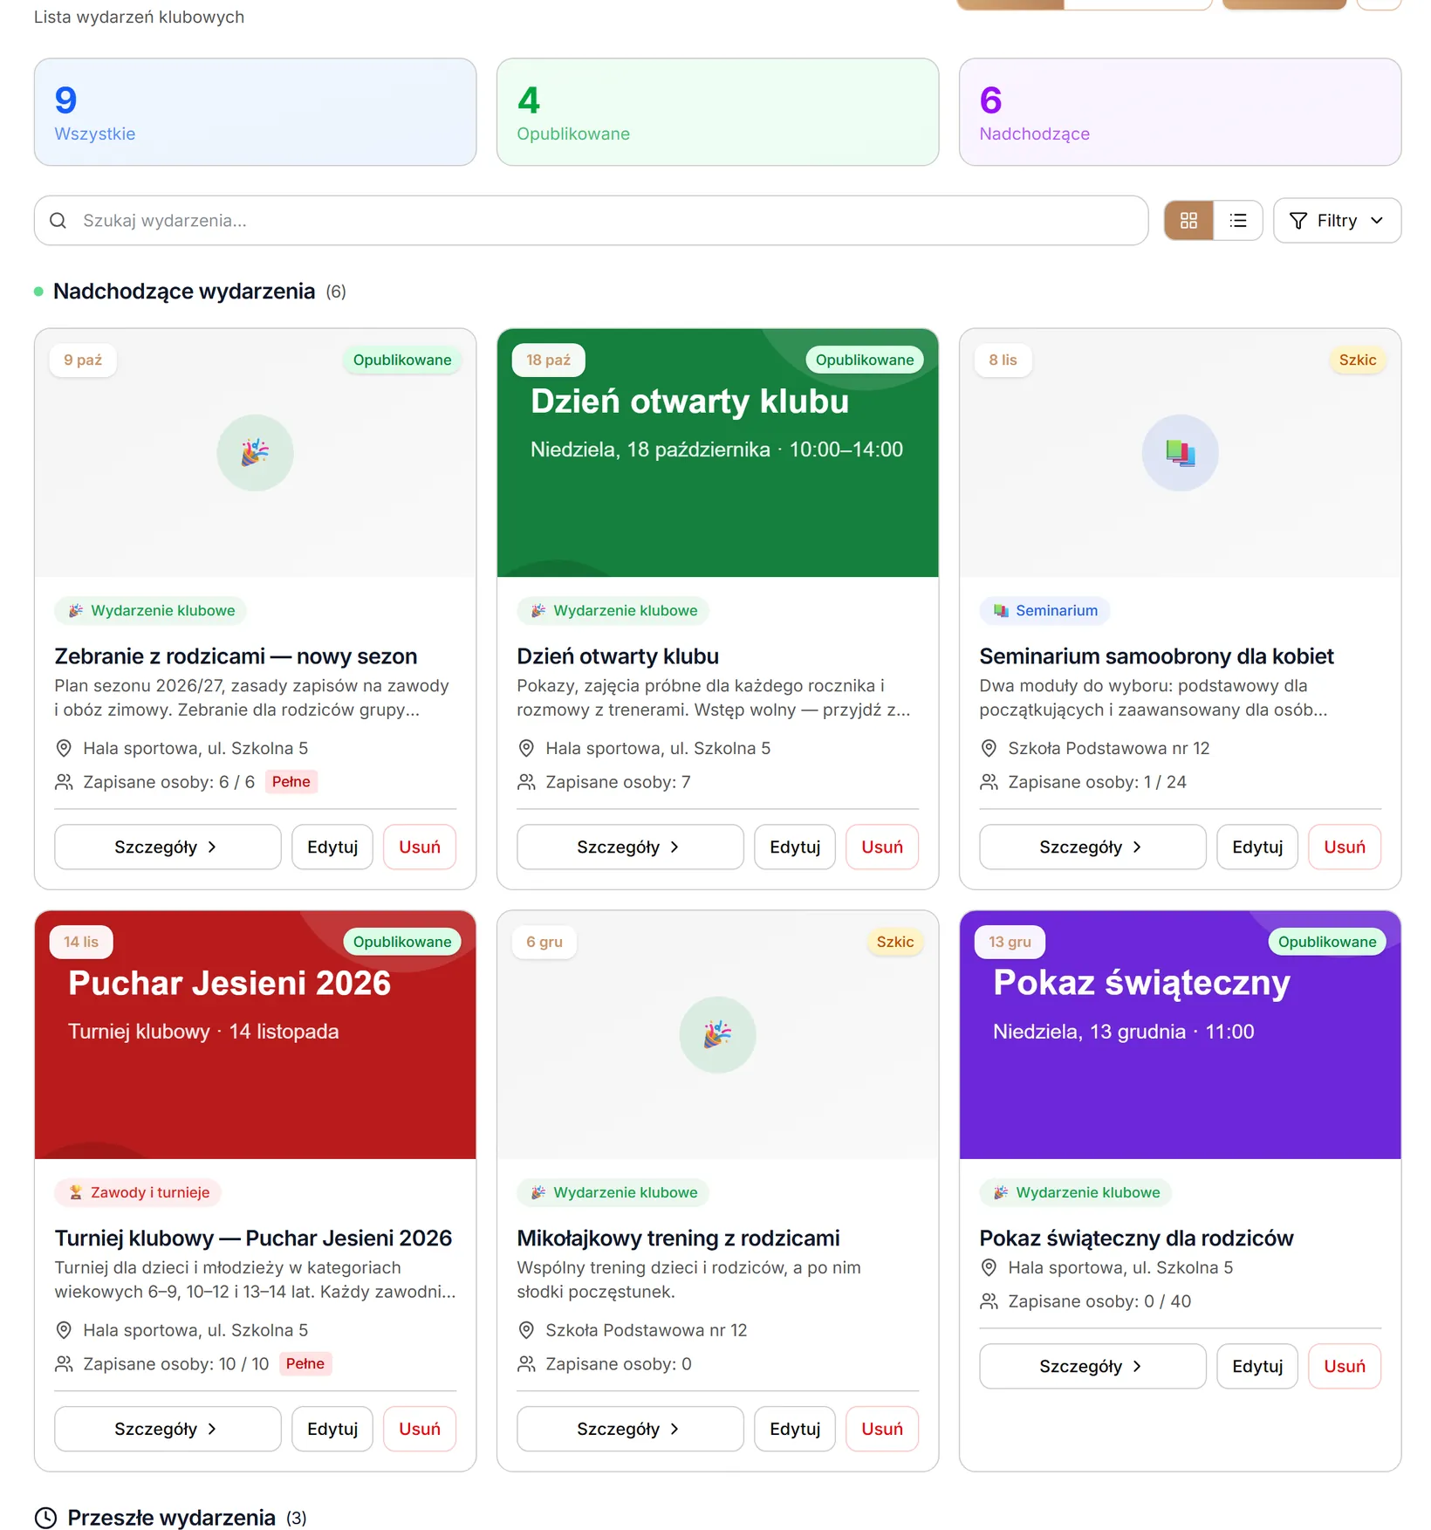Viewport: 1431px width, 1530px height.
Task: Click party icon on Zebranie z rodzicami thumbnail
Action: (x=255, y=453)
